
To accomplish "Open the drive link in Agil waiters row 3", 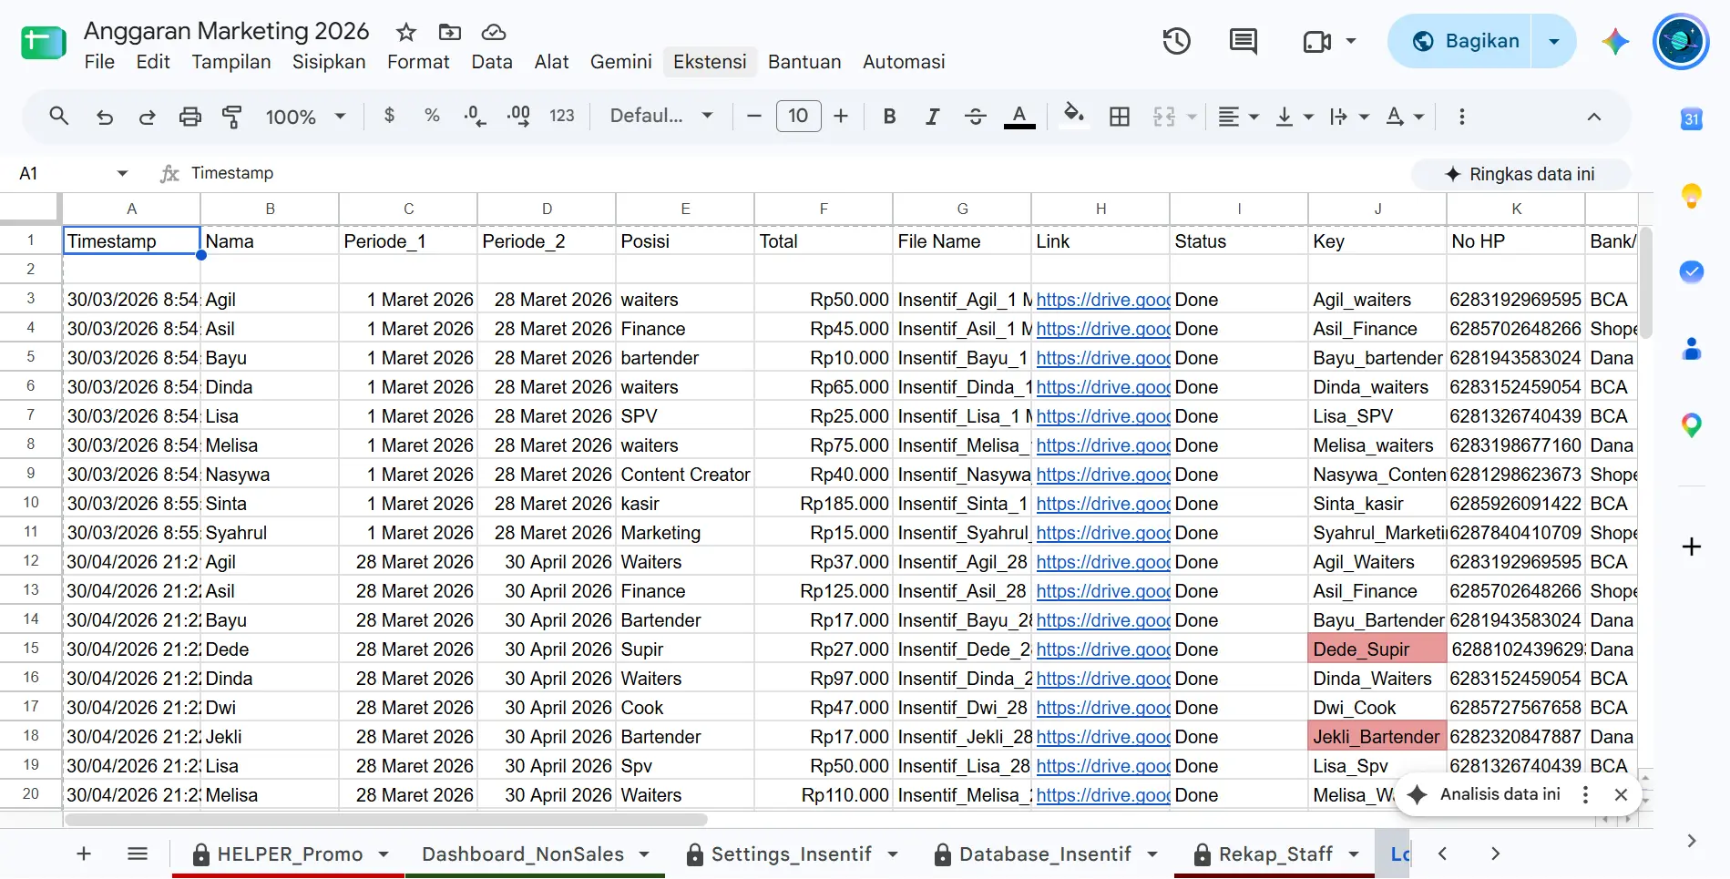I will coord(1102,300).
